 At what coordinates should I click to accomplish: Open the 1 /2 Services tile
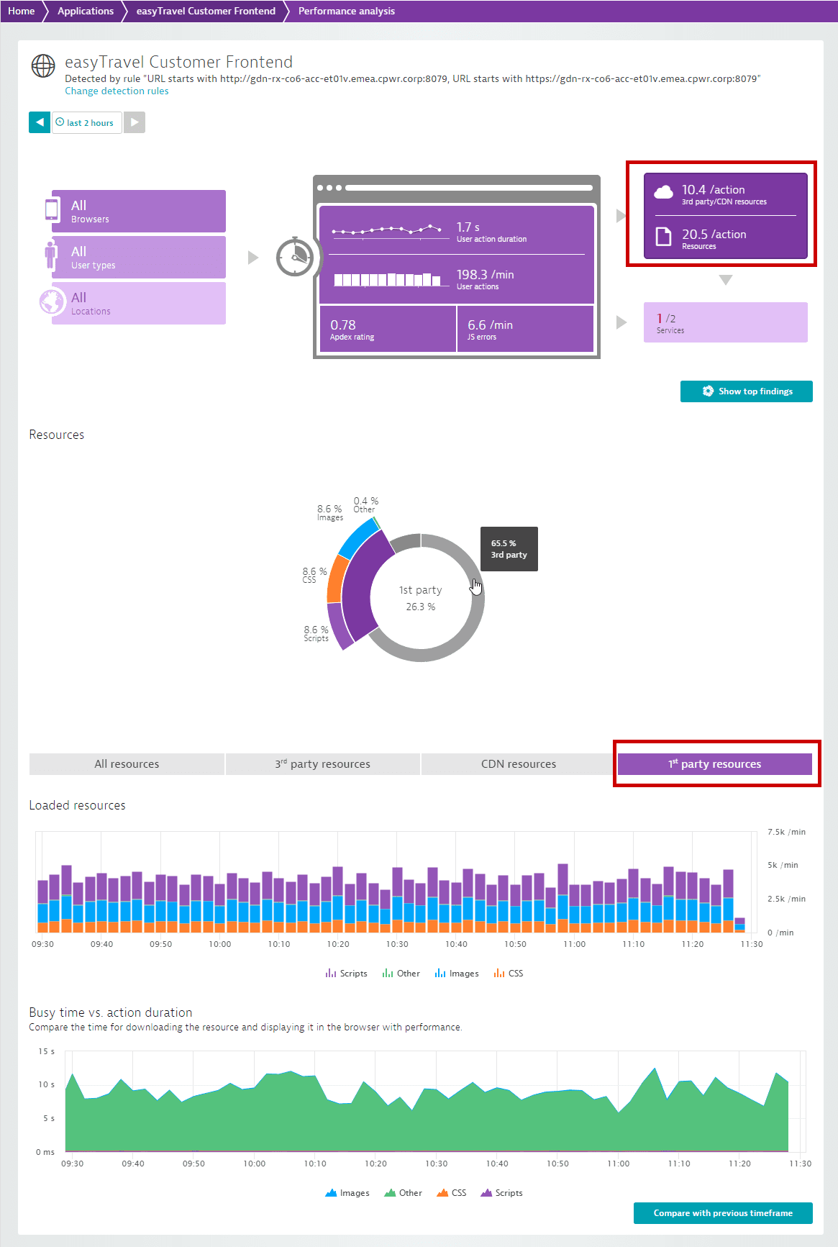tap(726, 322)
